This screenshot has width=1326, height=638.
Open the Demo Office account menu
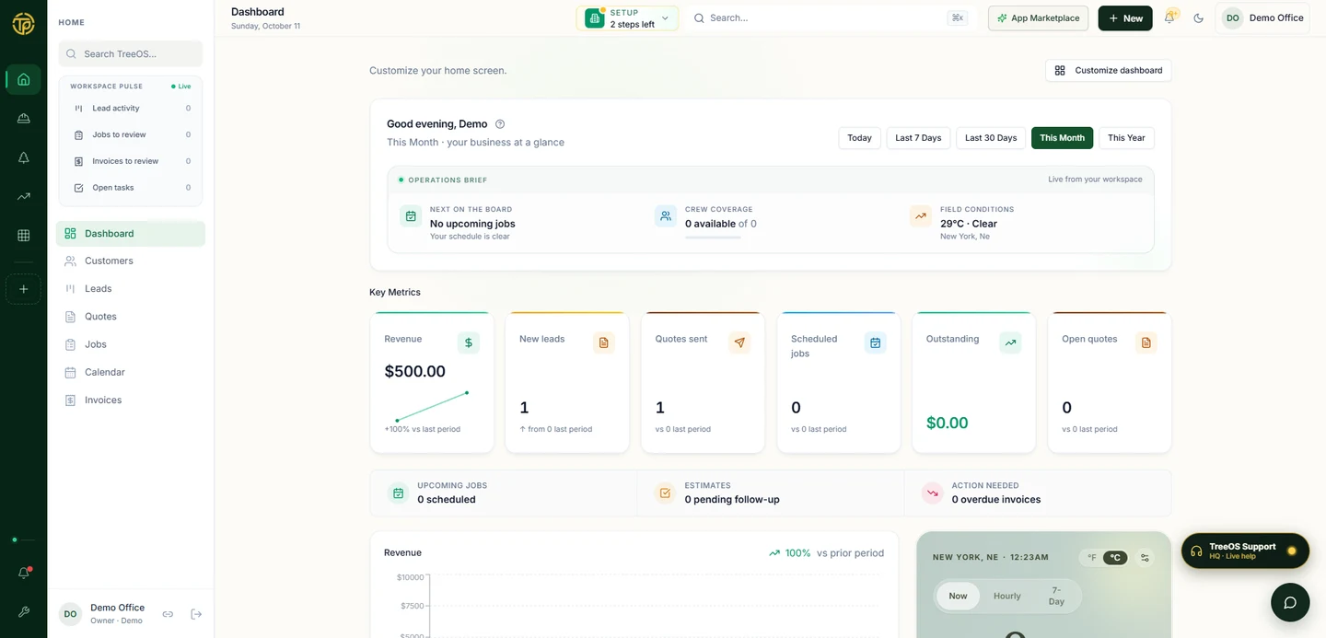tap(1262, 18)
